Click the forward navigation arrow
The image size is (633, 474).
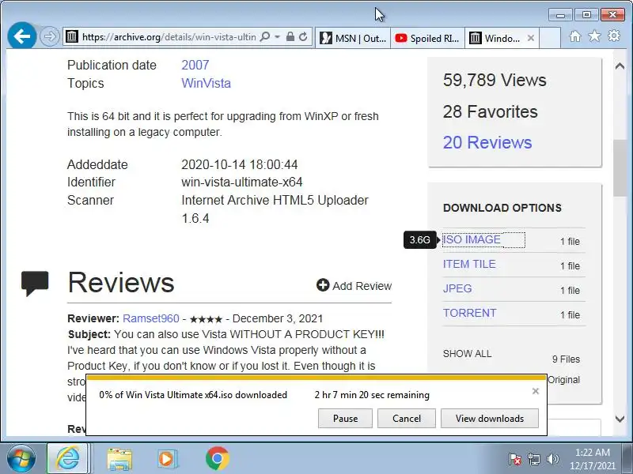click(50, 37)
